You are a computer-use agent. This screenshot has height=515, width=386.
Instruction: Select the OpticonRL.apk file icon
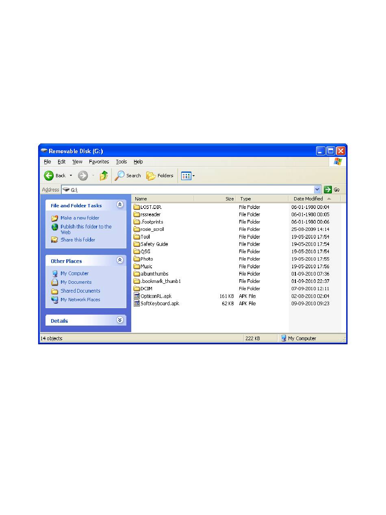[x=137, y=296]
